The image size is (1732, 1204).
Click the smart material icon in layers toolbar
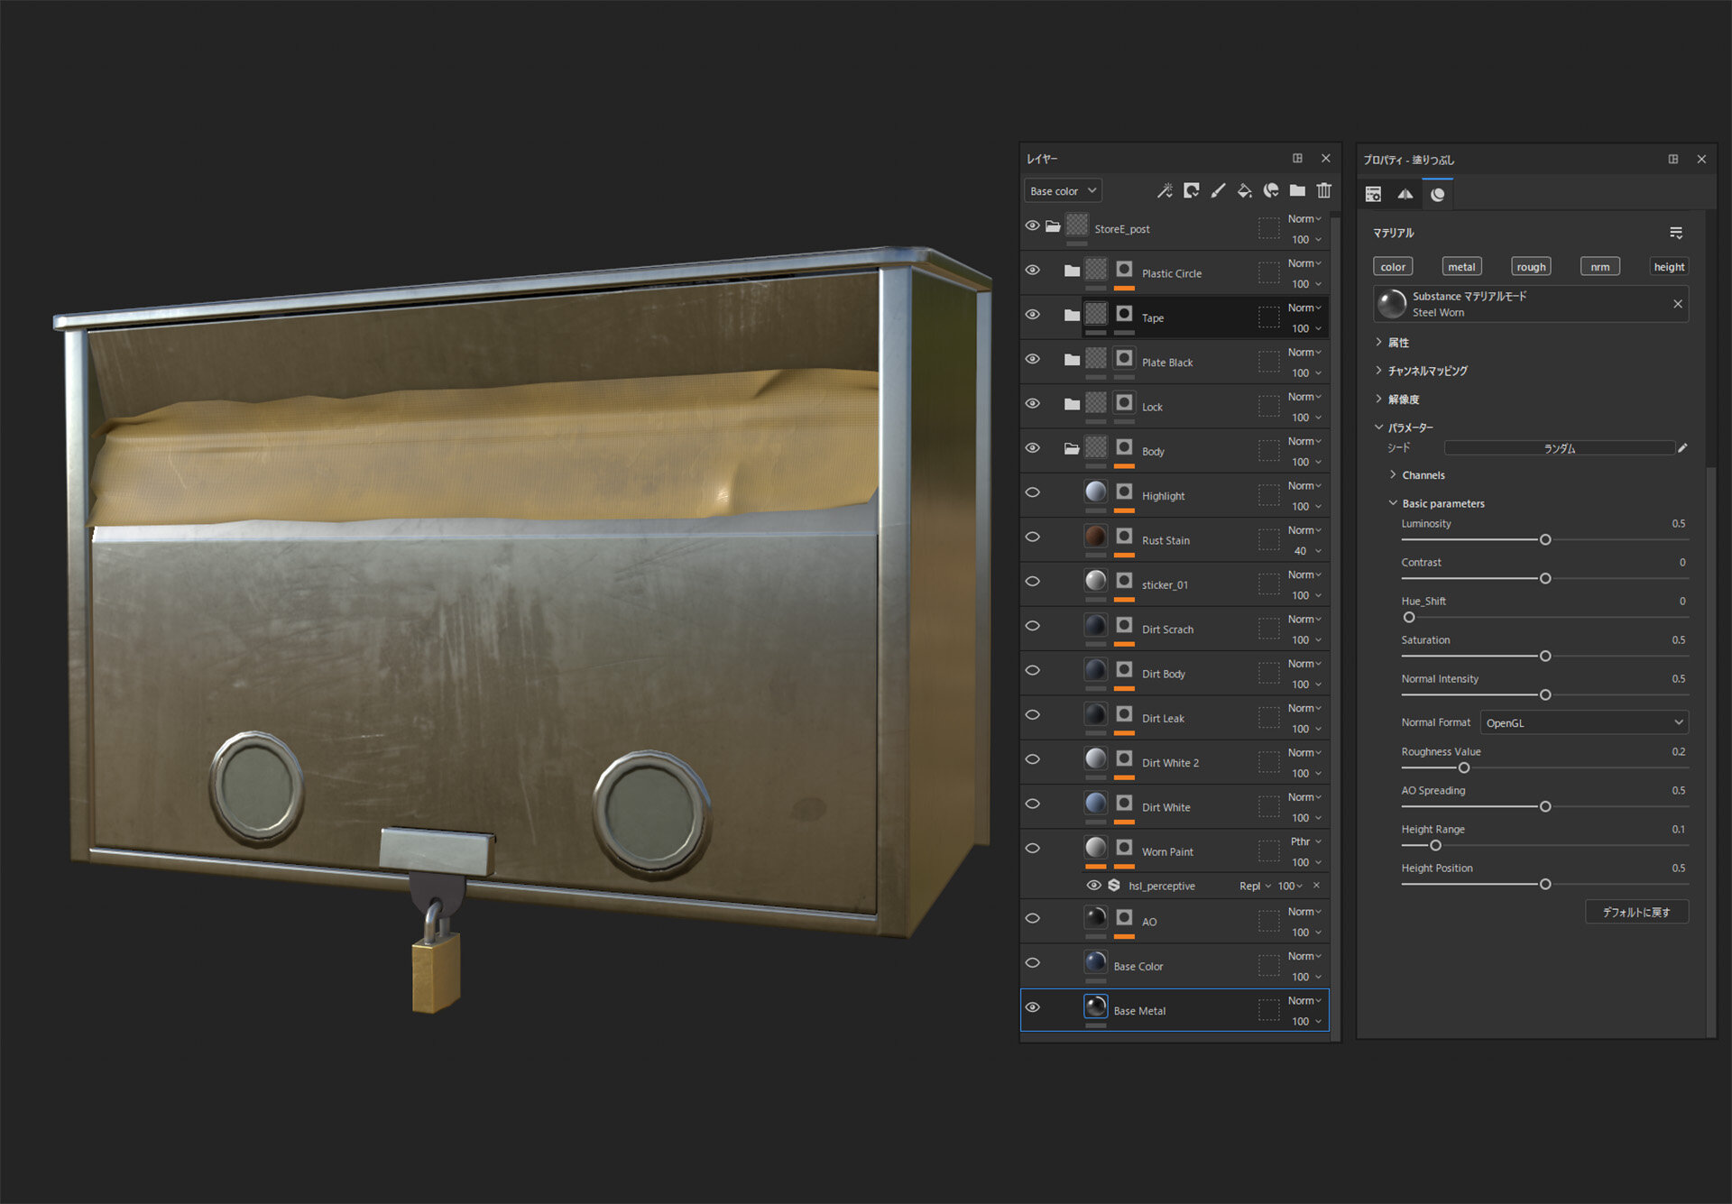(1271, 190)
